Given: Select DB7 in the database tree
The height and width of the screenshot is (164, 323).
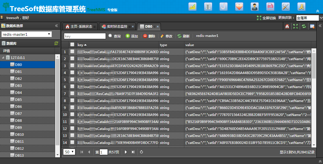Looking at the screenshot, I should coord(27,113).
